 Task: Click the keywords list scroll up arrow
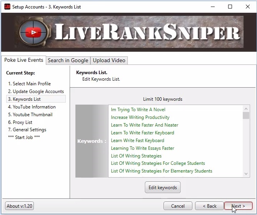point(246,109)
